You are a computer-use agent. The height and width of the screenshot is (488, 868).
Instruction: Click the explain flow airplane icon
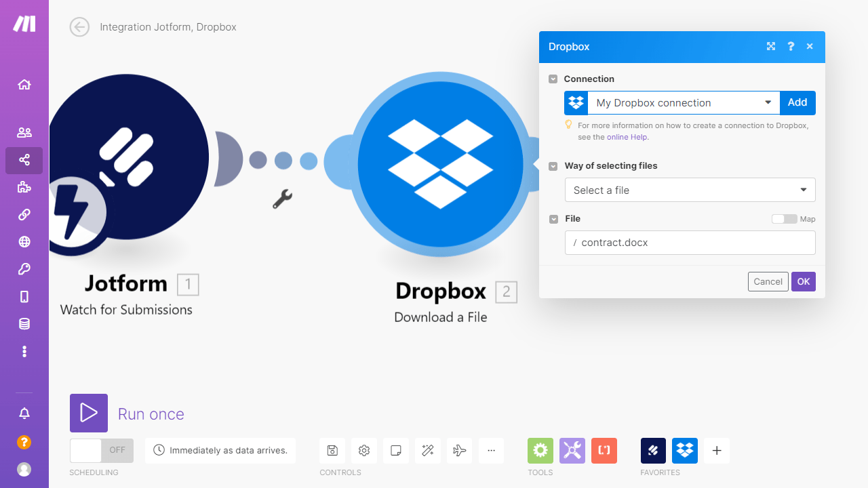point(460,450)
